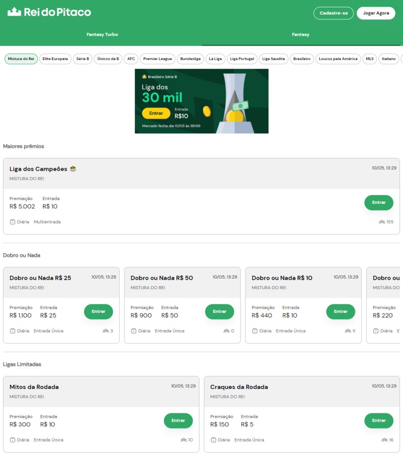Click calendar Diária icon in Liga dos Campeões card

(x=13, y=222)
